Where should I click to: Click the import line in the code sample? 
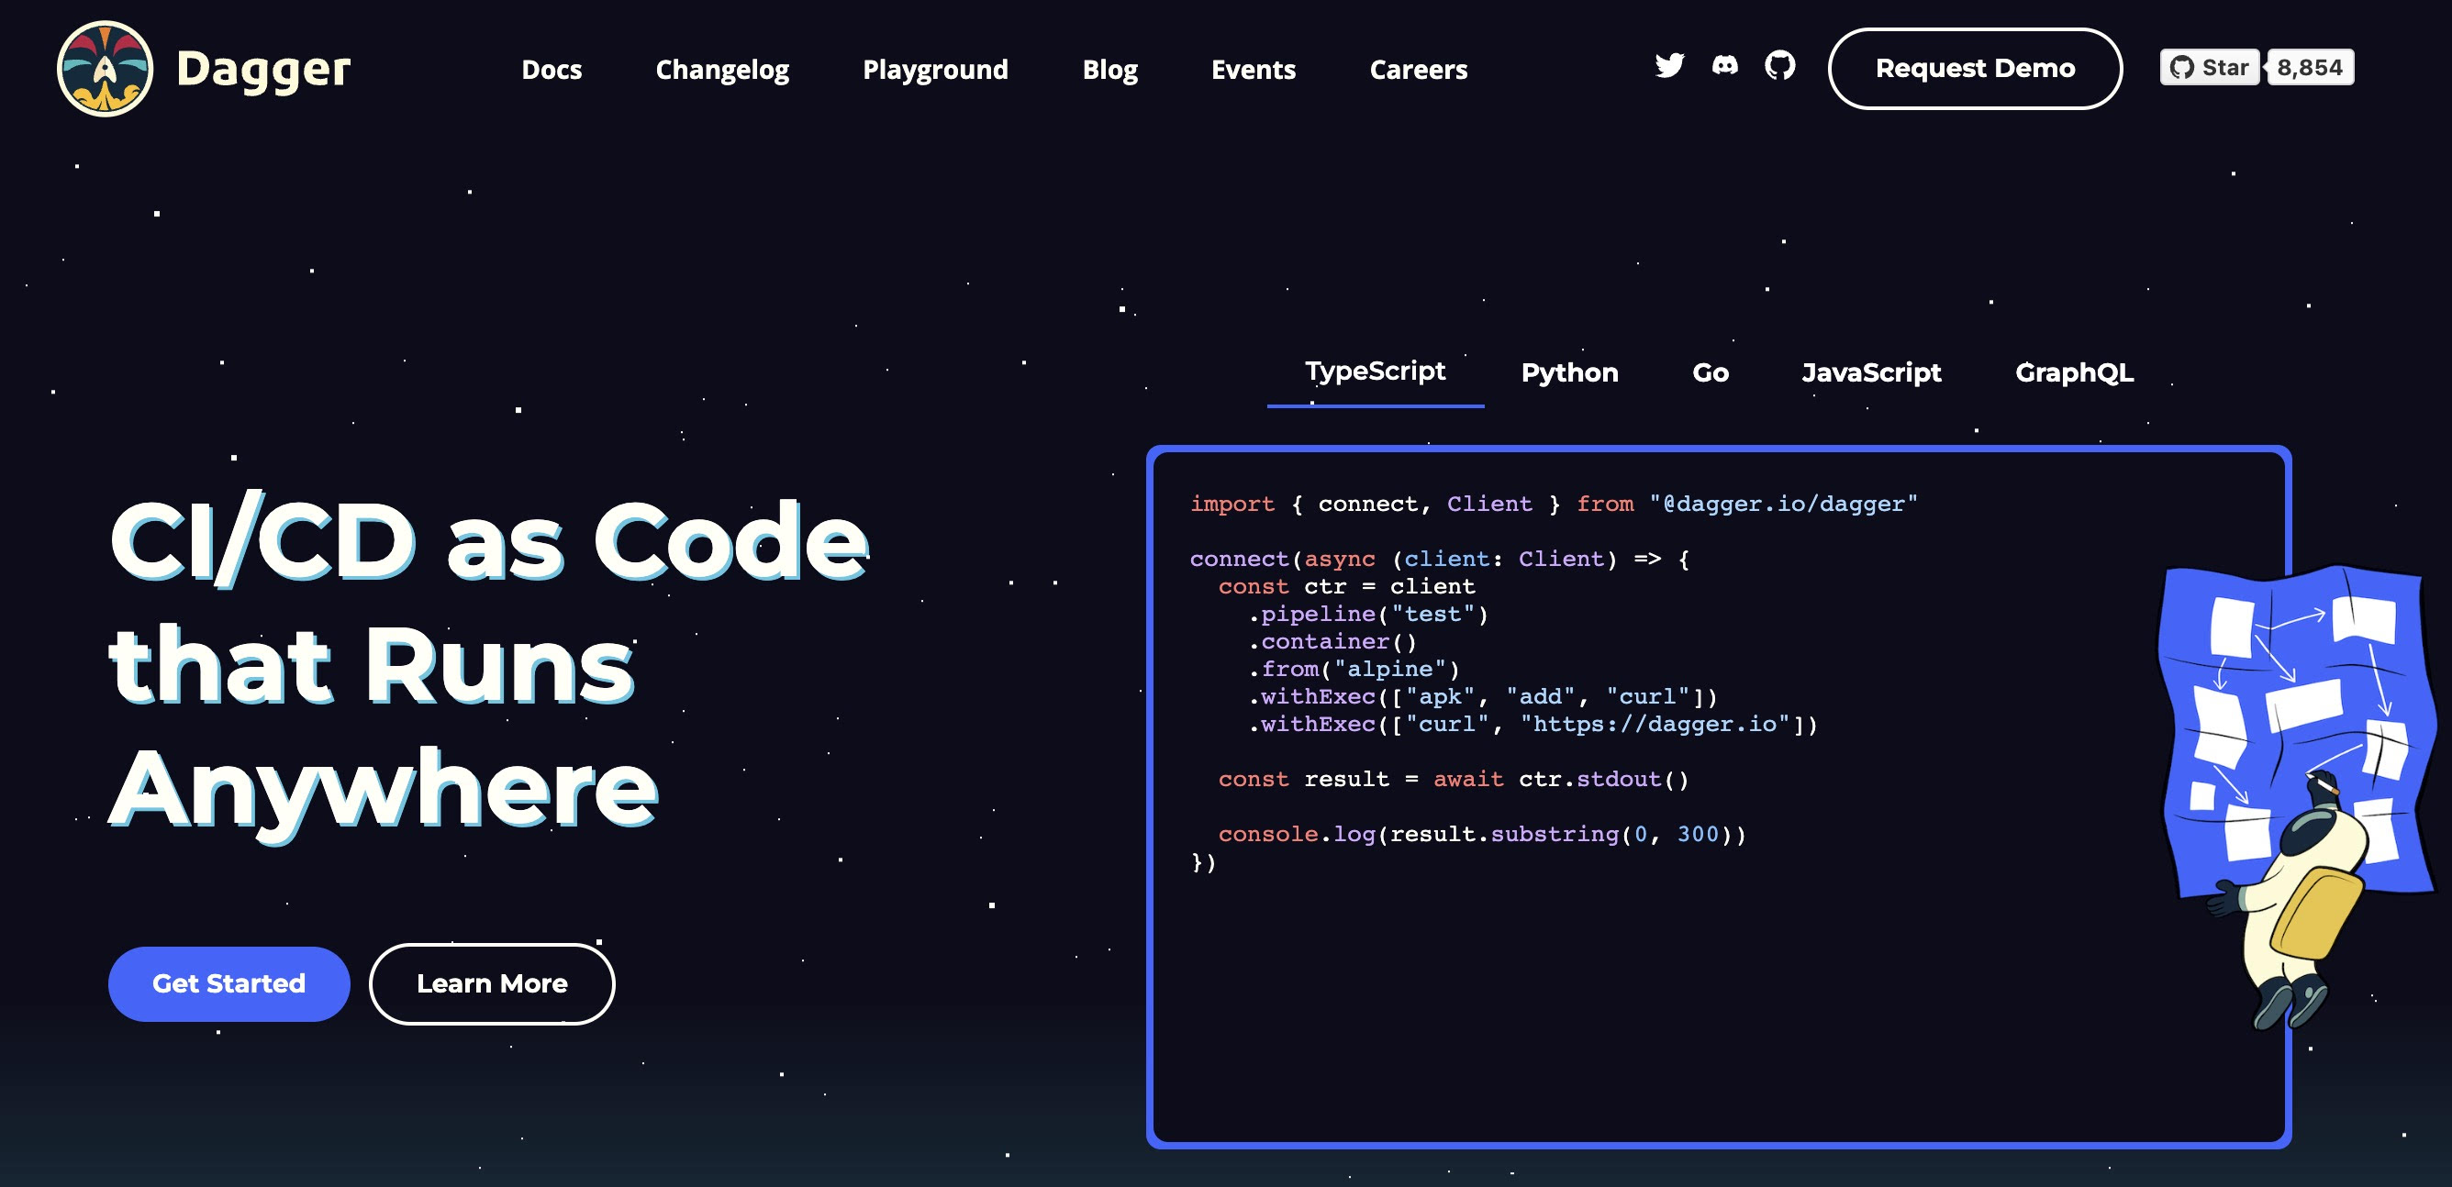[1553, 505]
